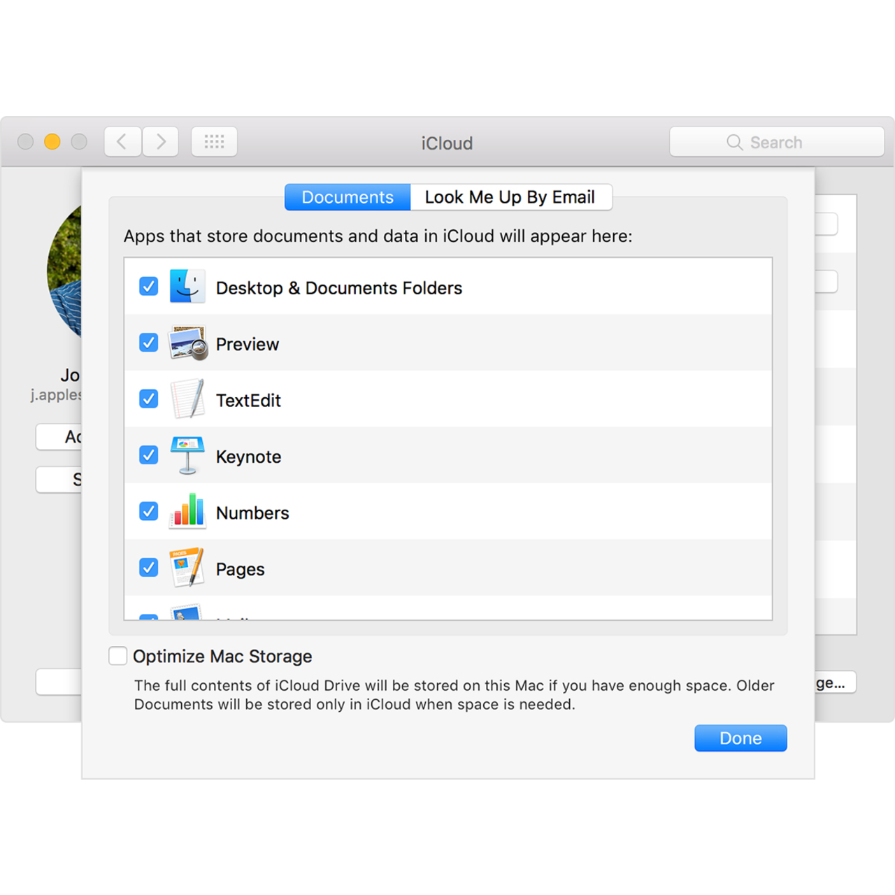This screenshot has height=895, width=895.
Task: Click the Numbers app icon
Action: click(x=187, y=511)
